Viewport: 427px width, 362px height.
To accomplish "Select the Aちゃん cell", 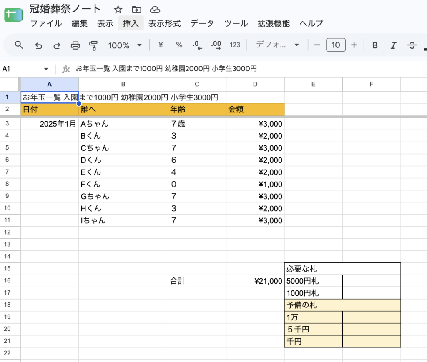I will click(123, 124).
